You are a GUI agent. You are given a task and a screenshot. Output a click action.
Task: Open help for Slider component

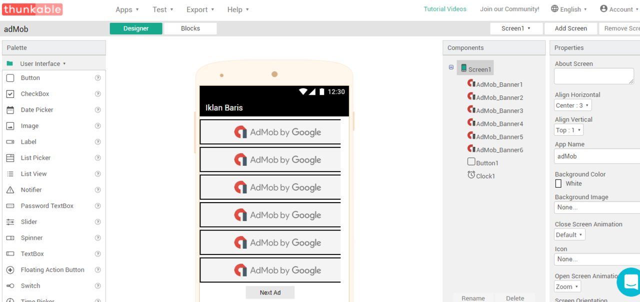(98, 222)
